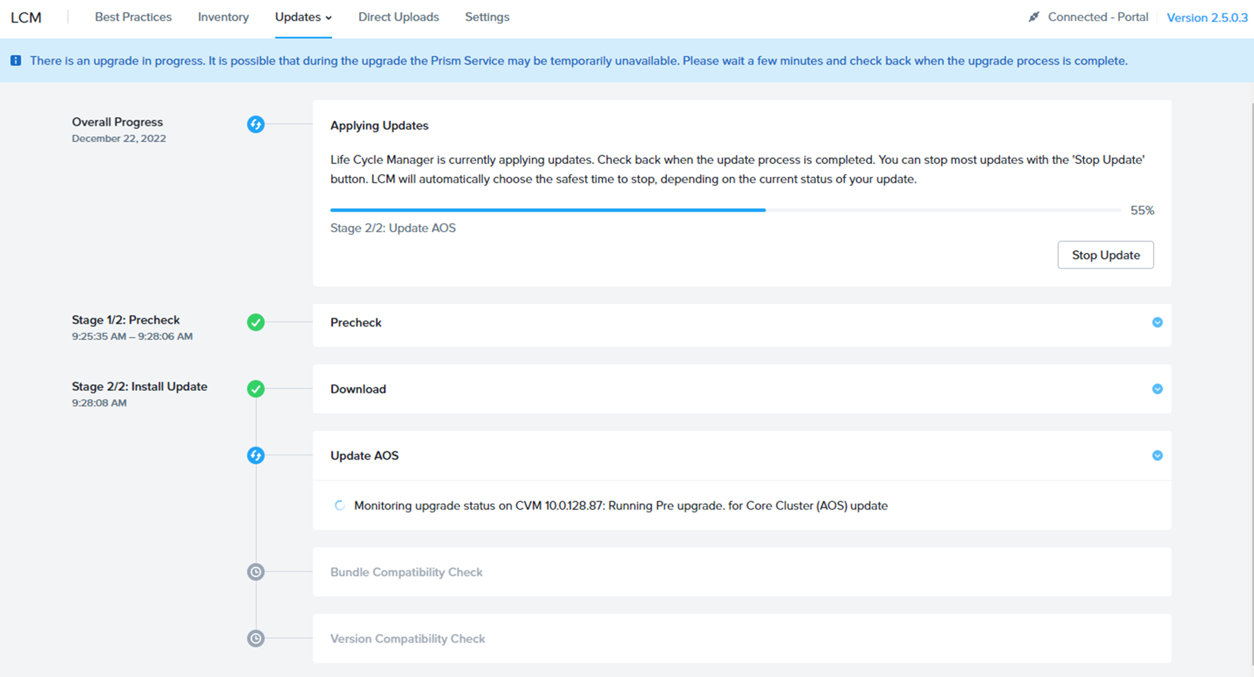Click the green checkmark beside Install Update stage
Viewport: 1254px width, 677px height.
coord(256,389)
